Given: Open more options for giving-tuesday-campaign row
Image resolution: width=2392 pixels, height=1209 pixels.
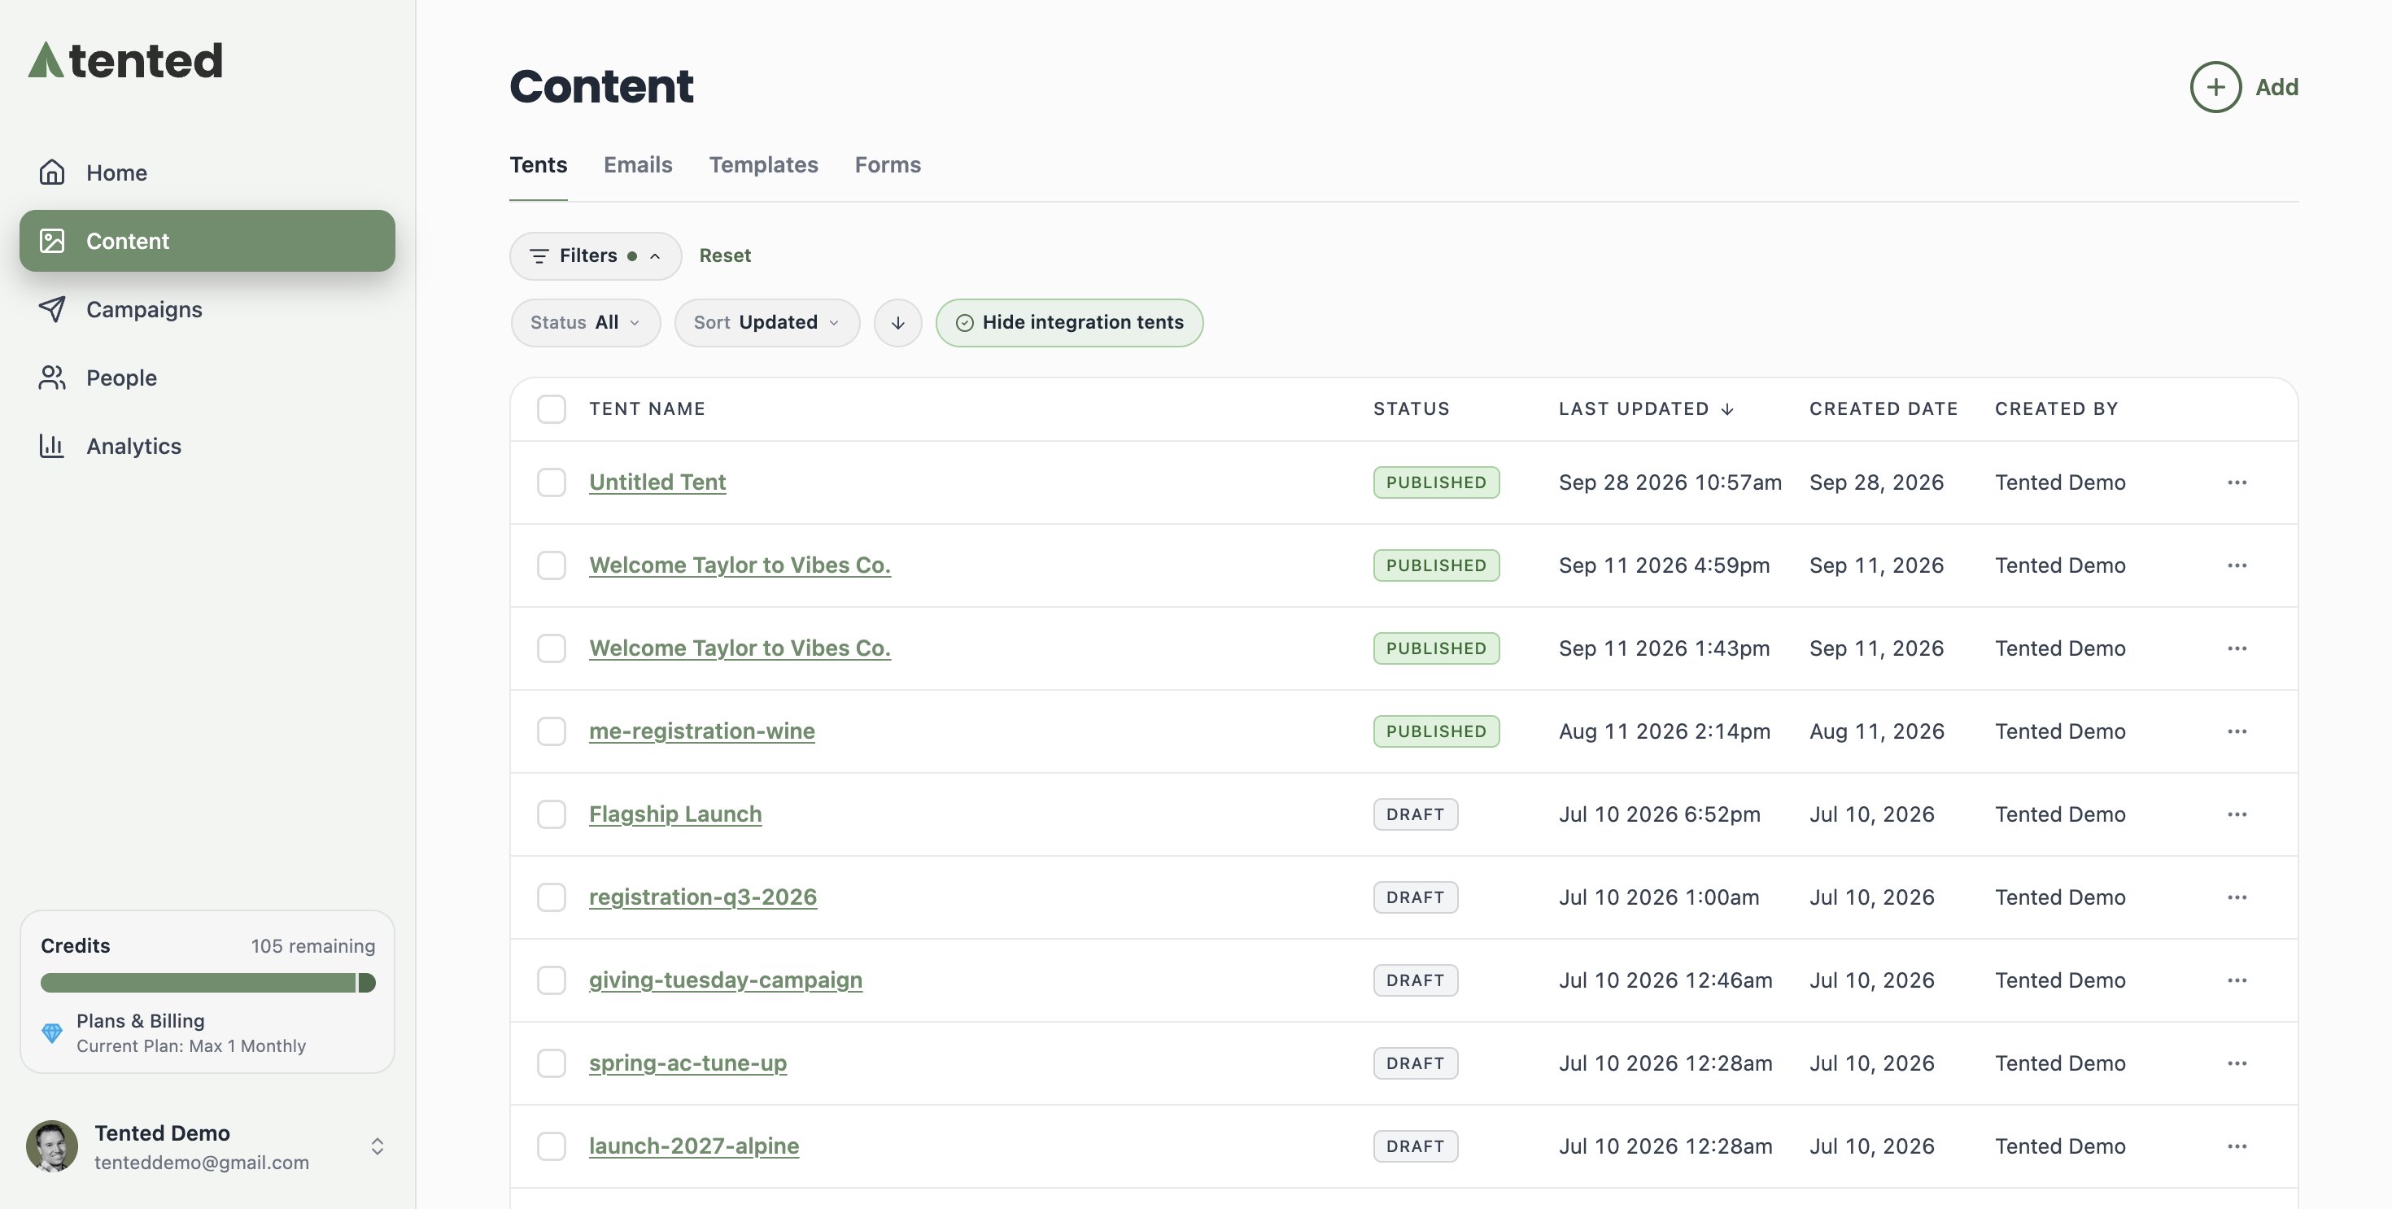Looking at the screenshot, I should coord(2237,980).
